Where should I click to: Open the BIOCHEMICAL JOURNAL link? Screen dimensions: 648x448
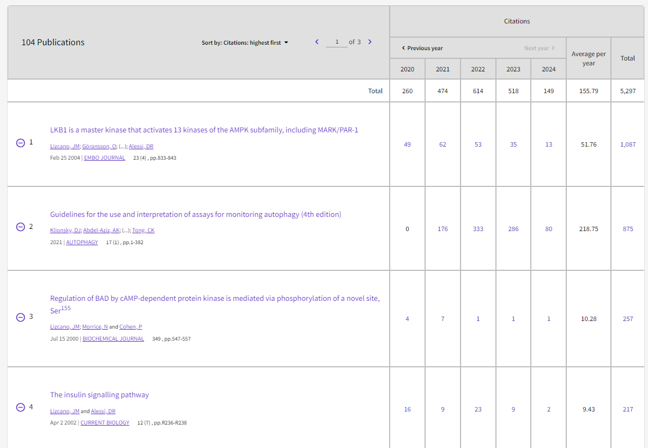coord(113,339)
